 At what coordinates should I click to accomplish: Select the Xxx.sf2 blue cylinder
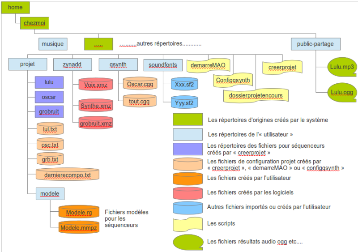(184, 84)
